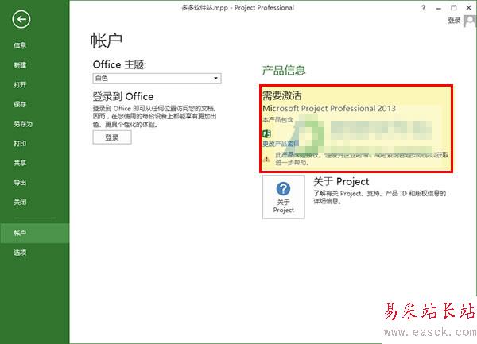This screenshot has width=477, height=344.
Task: Click the 关于 Project heading text
Action: 341,182
